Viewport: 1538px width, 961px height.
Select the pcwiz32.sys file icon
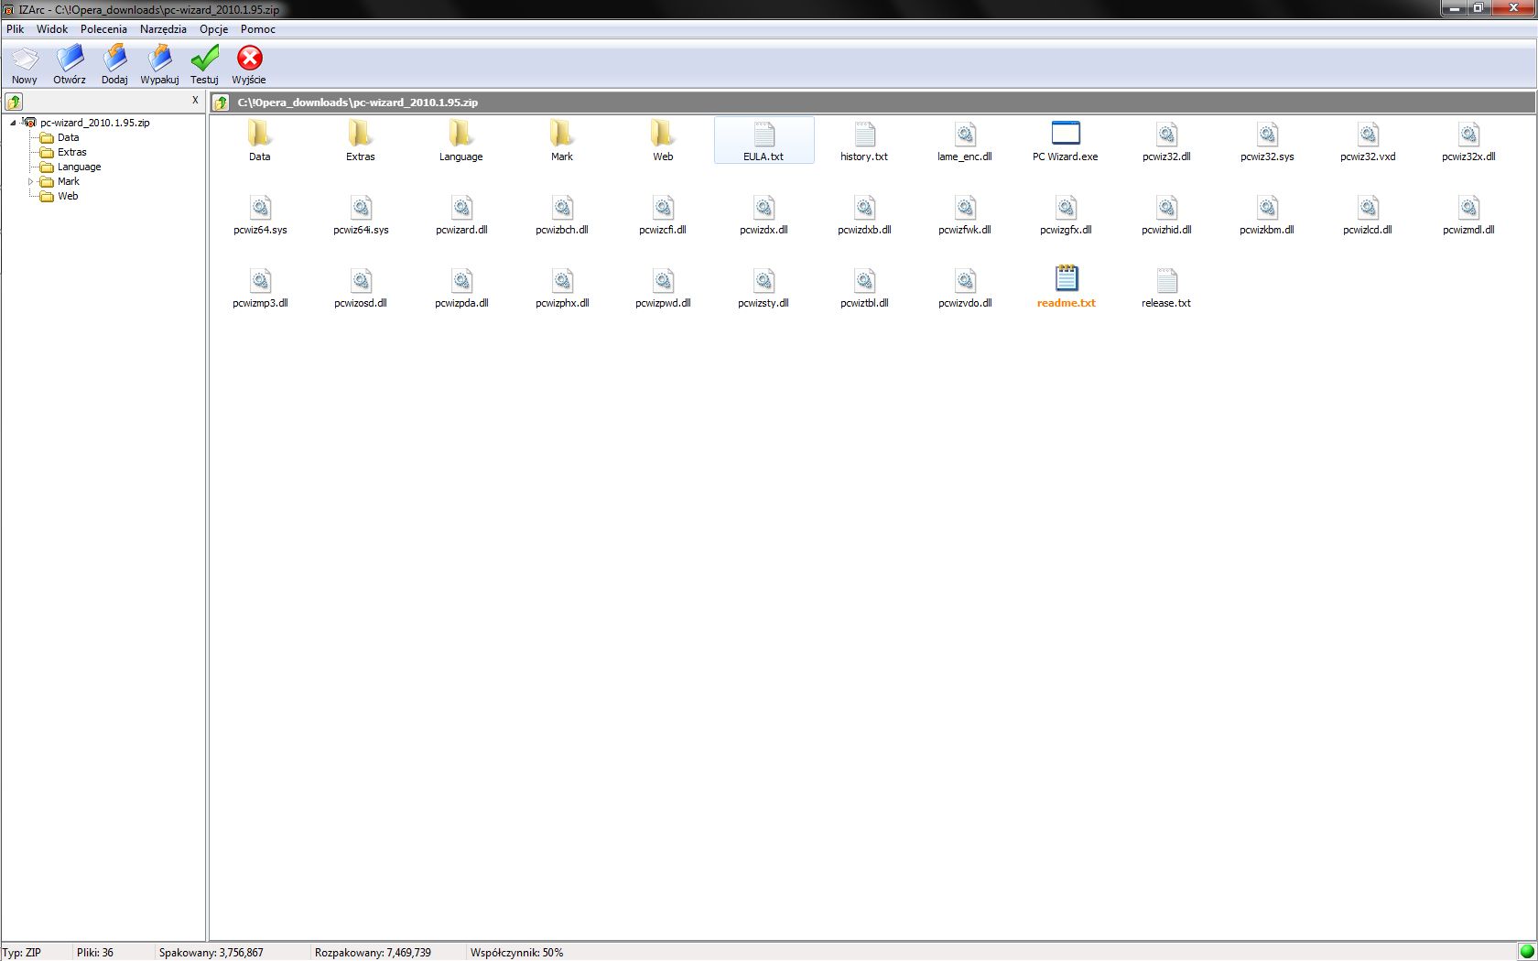(1267, 134)
